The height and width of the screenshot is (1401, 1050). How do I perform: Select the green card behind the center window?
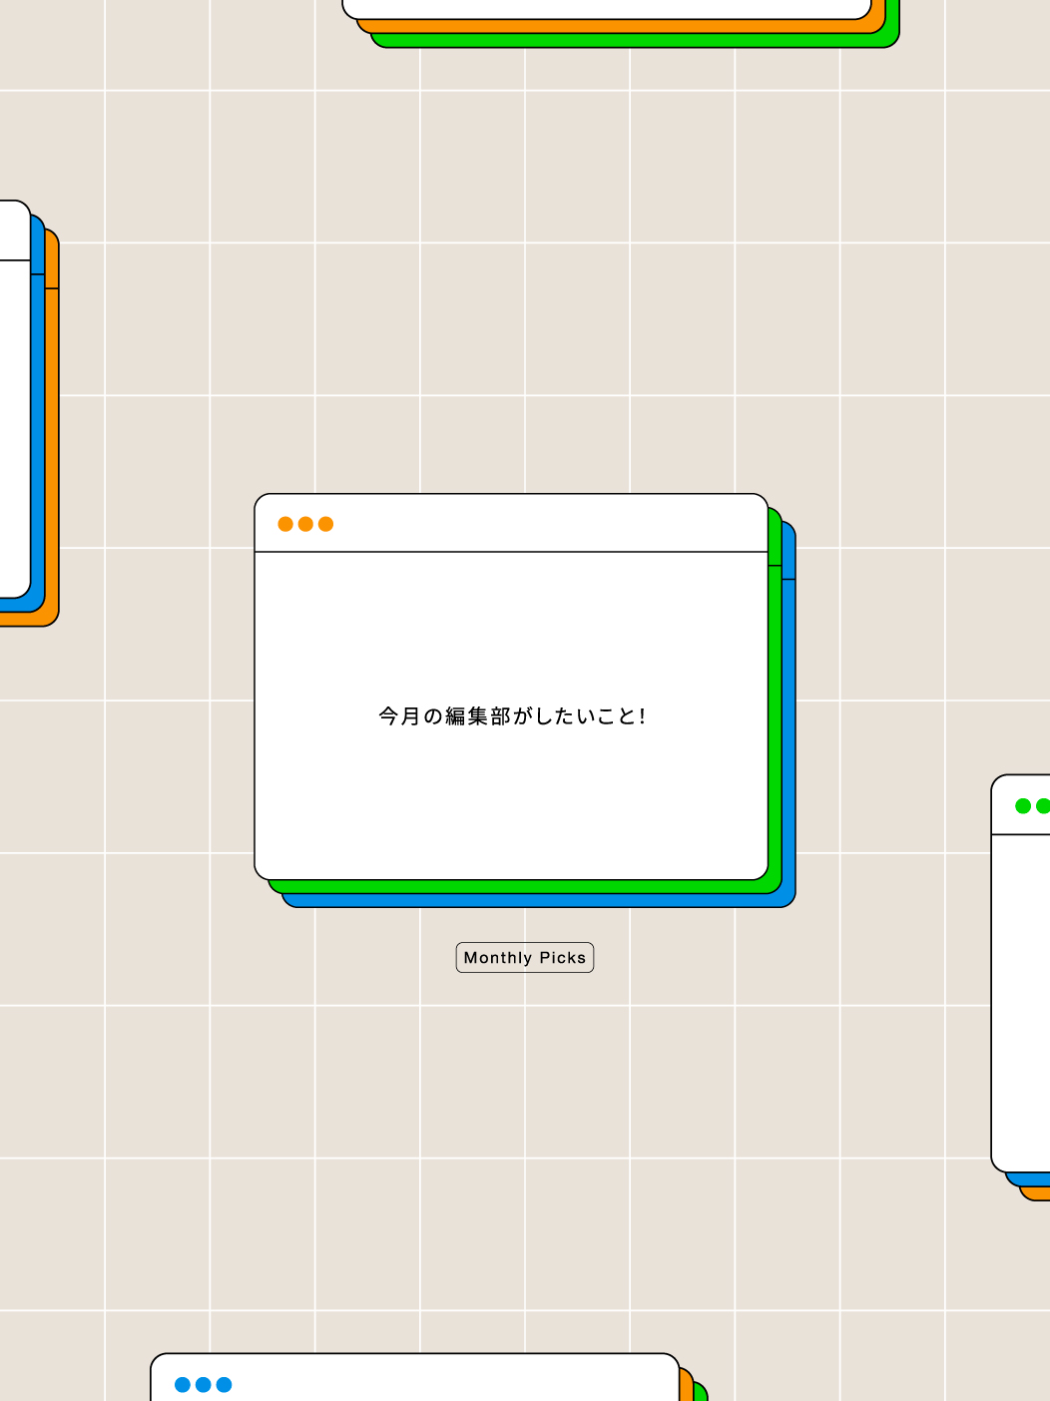tap(775, 718)
